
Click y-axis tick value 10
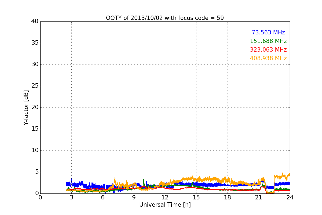[x=35, y=150]
